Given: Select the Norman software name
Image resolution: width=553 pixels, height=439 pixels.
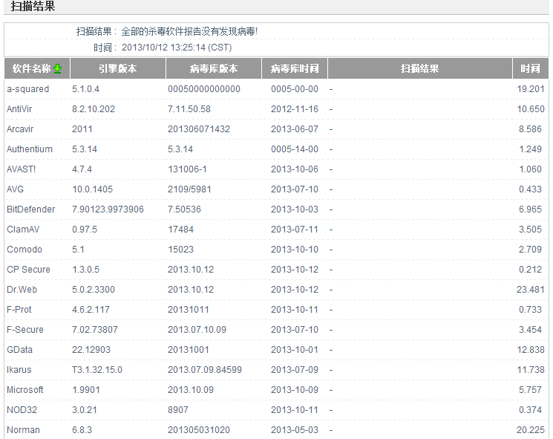Looking at the screenshot, I should pyautogui.click(x=23, y=430).
